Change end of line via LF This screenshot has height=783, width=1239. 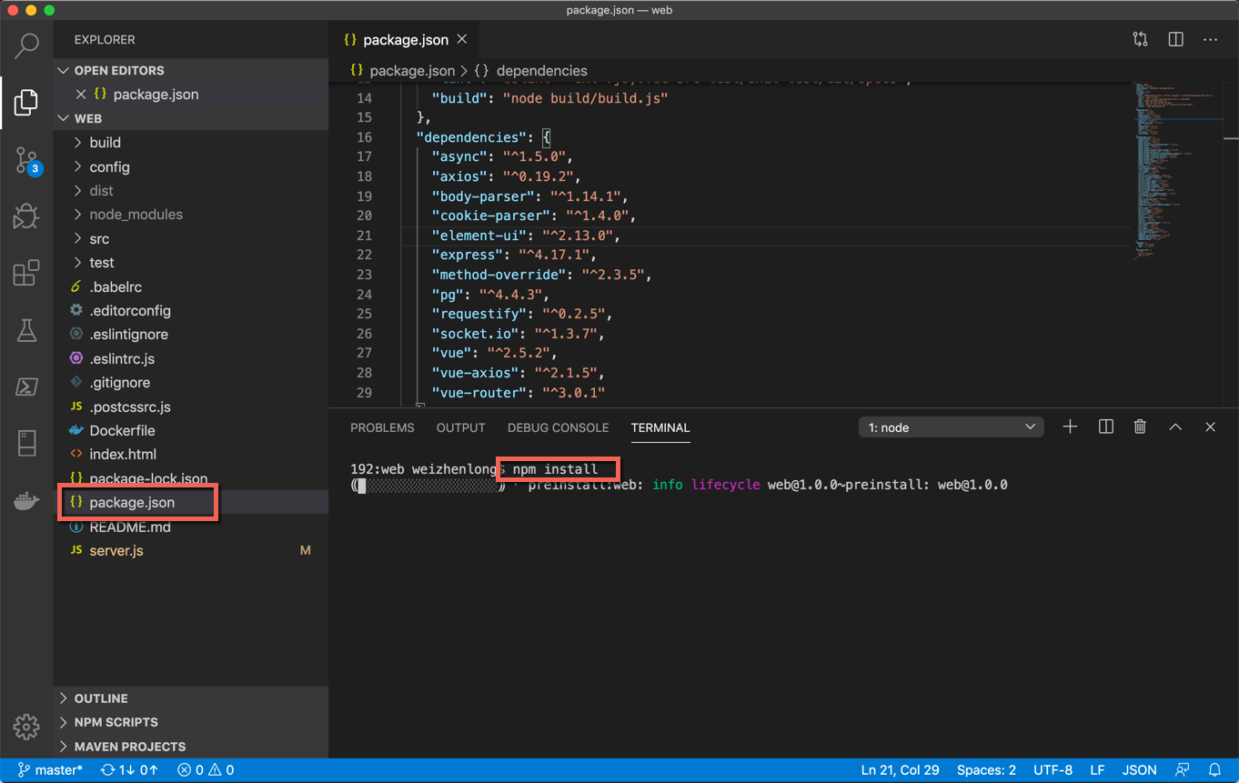(1097, 769)
